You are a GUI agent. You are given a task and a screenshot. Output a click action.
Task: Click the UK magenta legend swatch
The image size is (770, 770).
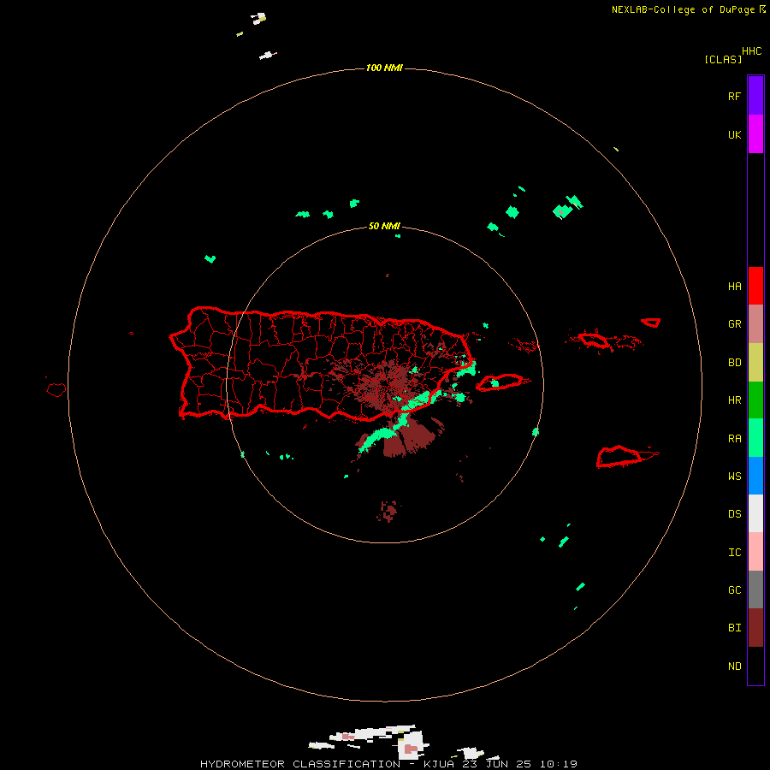[755, 134]
